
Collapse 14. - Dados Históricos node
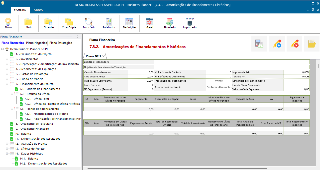click(x=7, y=154)
